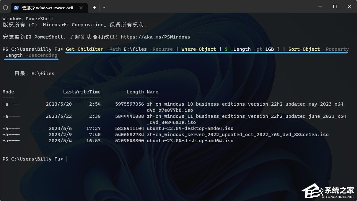Click the -Path parameter in the command
This screenshot has width=357, height=201.
pos(114,49)
